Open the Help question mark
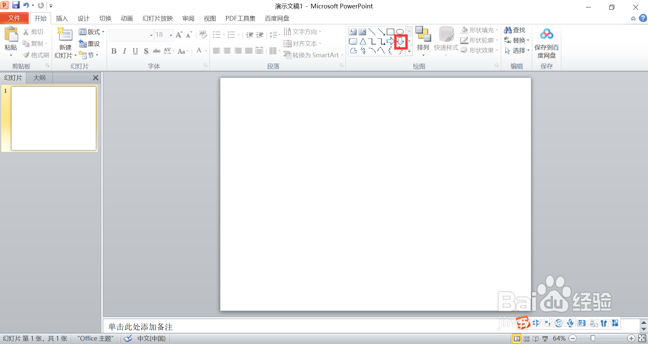The image size is (648, 344). [x=643, y=18]
